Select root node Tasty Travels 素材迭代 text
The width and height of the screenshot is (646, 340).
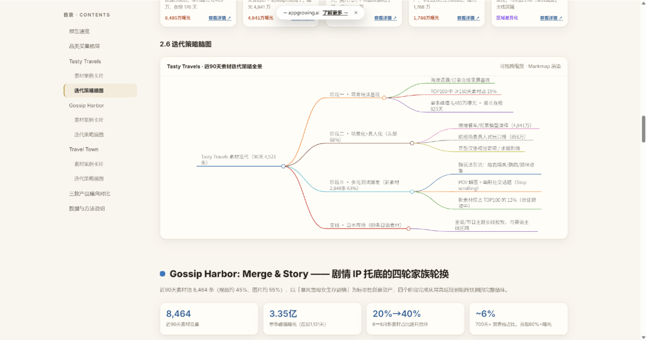coord(239,160)
